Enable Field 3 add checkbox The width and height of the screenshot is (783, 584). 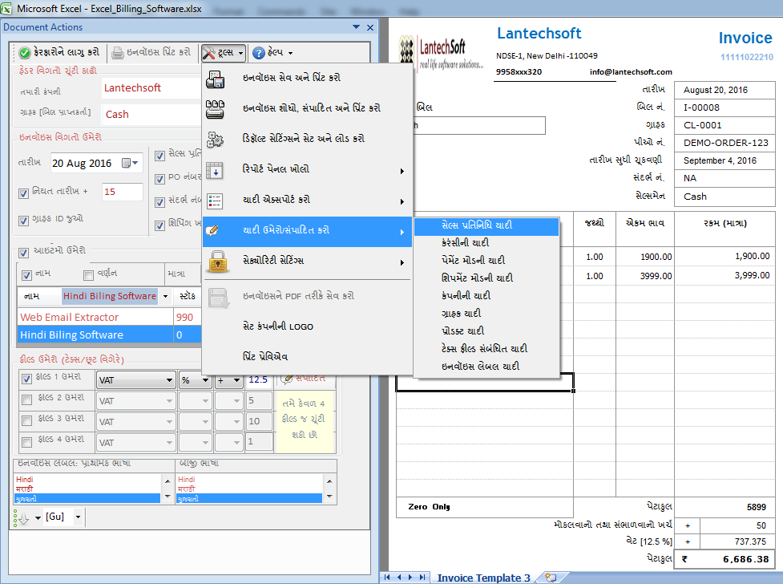[27, 420]
